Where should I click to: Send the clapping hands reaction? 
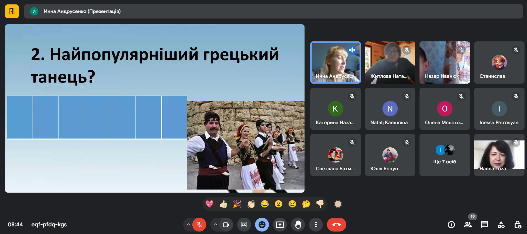click(x=251, y=204)
